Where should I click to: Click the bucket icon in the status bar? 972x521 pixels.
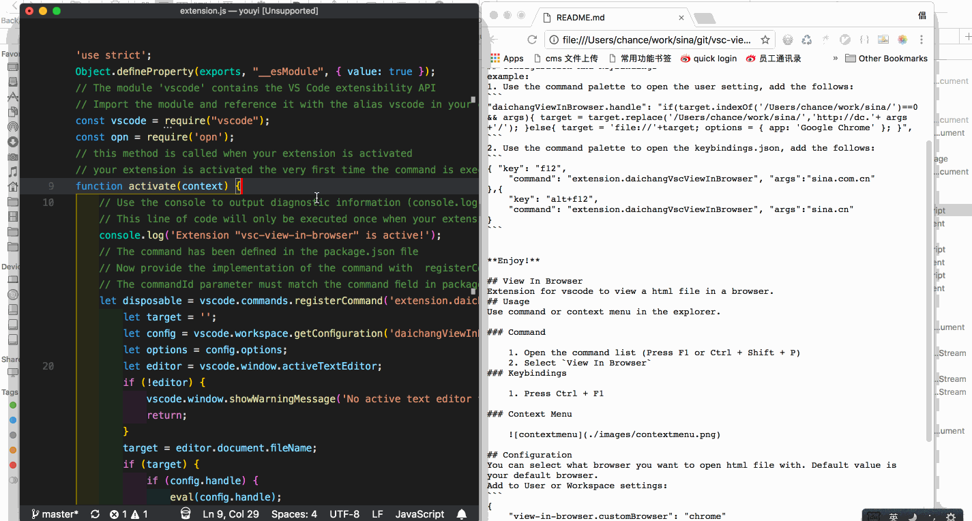coord(186,514)
